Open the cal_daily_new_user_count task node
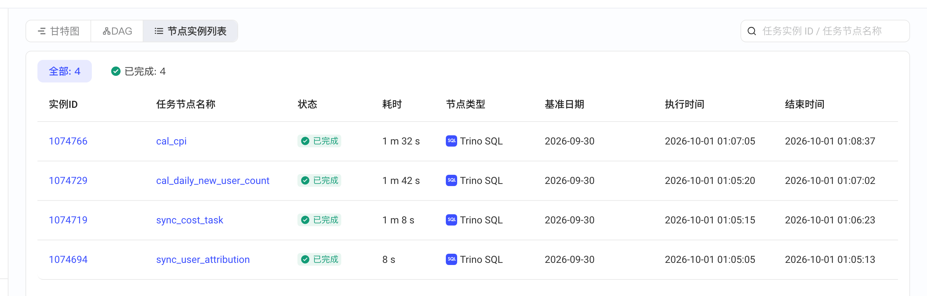The width and height of the screenshot is (927, 296). point(213,181)
